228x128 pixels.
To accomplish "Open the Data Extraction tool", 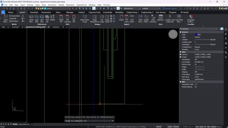I will tap(153, 18).
